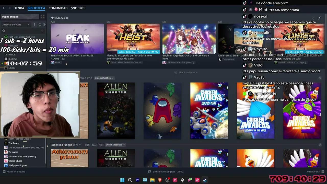Open the Windows Start menu
Viewport: 327px width, 184px height.
click(x=122, y=180)
